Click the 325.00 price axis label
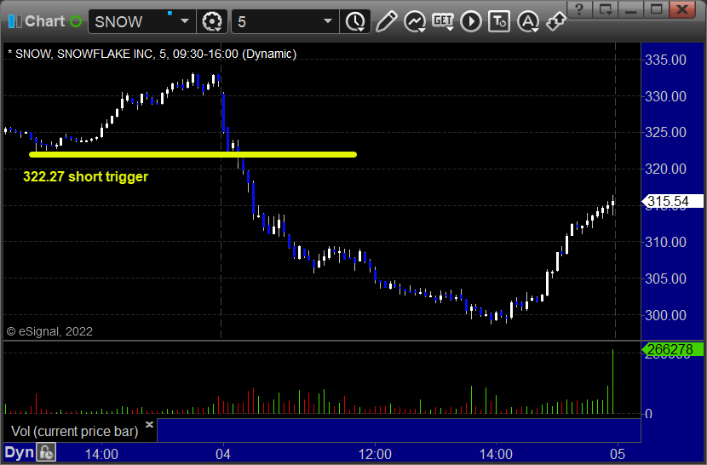707x465 pixels. point(665,132)
